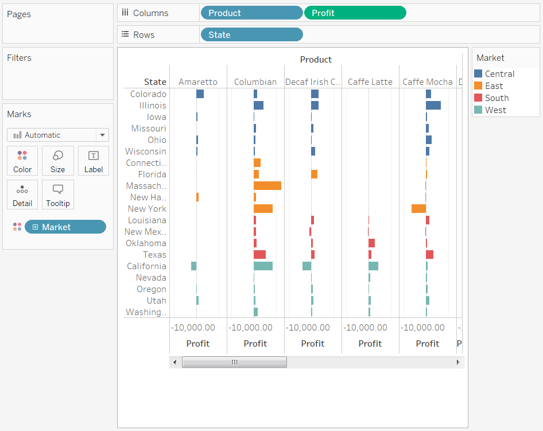This screenshot has height=431, width=543.
Task: Click the Columns shelf icon
Action: click(125, 13)
